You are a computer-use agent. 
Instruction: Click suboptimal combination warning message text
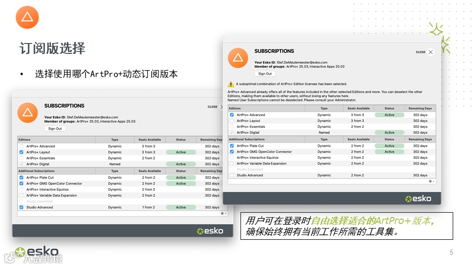(x=292, y=84)
